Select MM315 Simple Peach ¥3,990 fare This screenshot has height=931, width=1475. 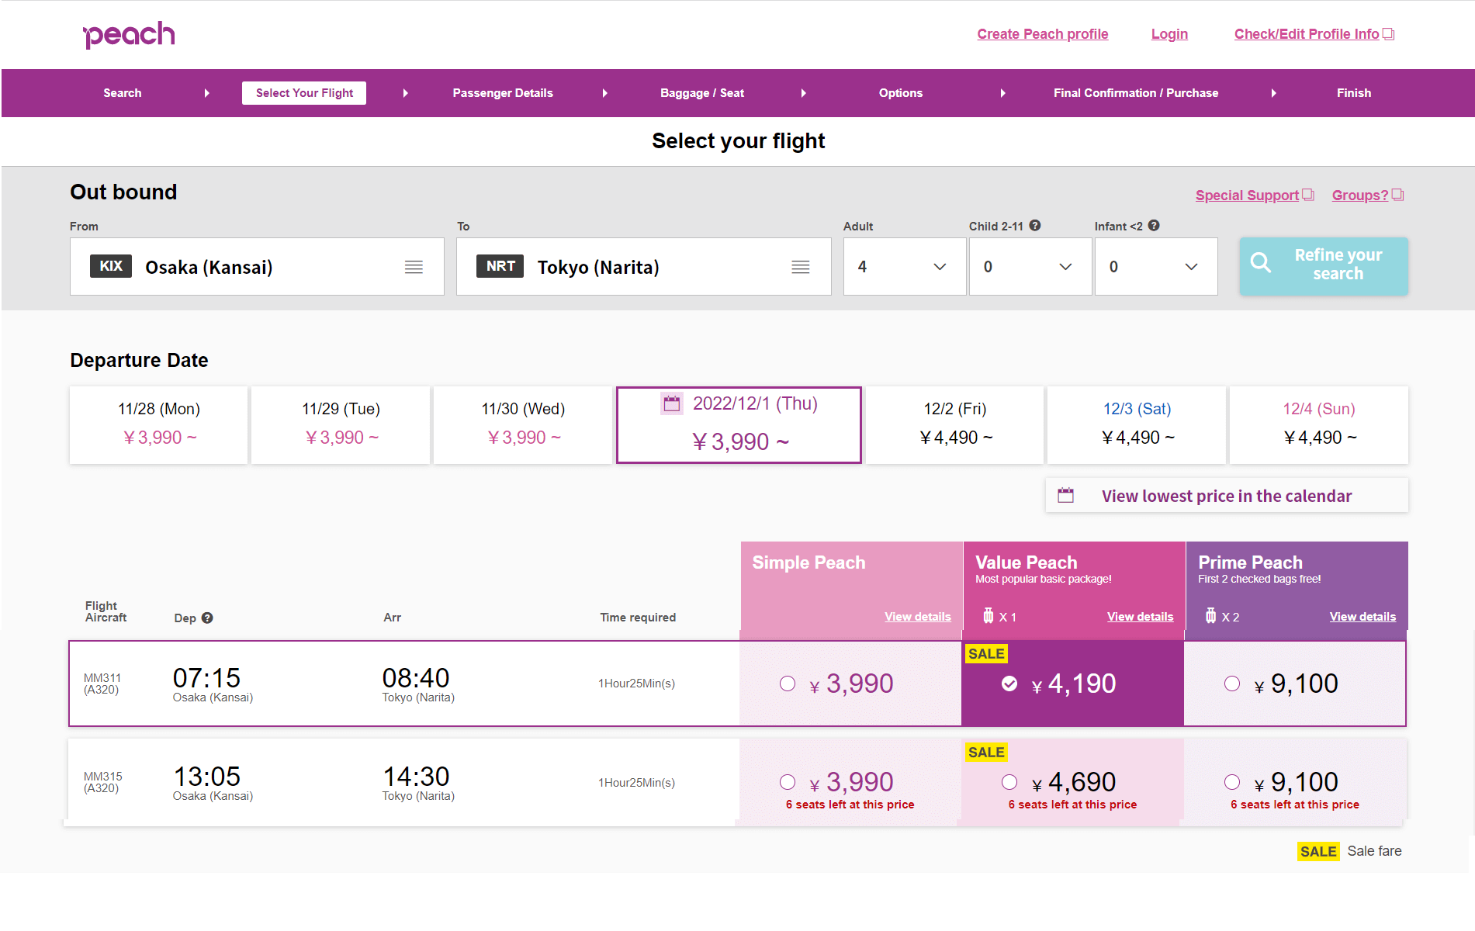point(788,782)
